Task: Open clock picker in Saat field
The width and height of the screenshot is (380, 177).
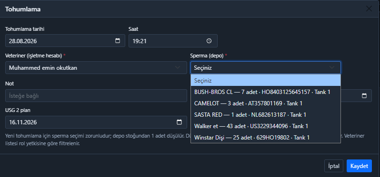Action: [209, 41]
